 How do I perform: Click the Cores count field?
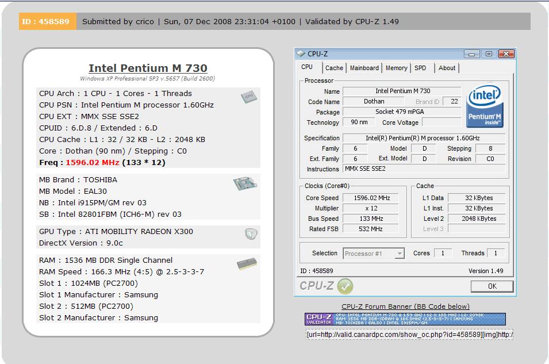pyautogui.click(x=443, y=253)
